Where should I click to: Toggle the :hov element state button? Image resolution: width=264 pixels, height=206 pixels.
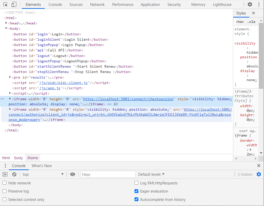tap(240, 22)
